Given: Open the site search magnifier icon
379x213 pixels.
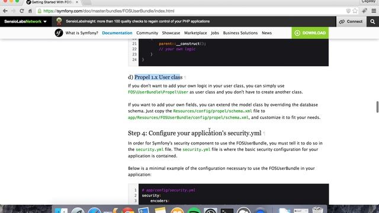Looking at the screenshot, I should tap(372, 21).
